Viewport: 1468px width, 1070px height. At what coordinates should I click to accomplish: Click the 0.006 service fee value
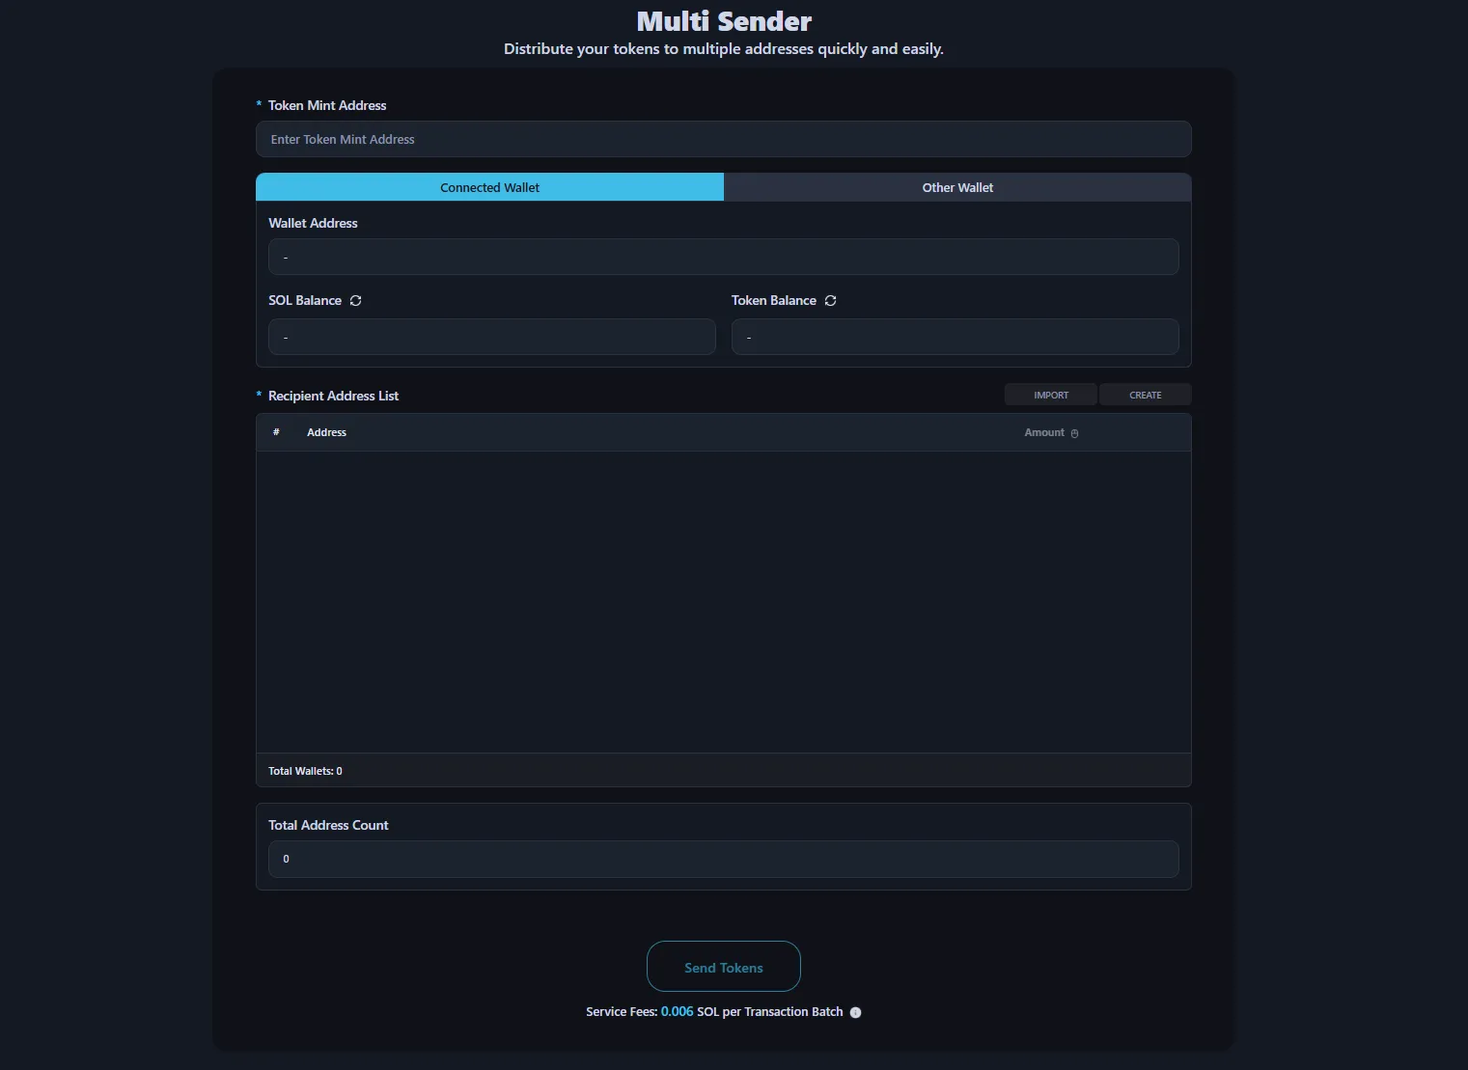677,1011
